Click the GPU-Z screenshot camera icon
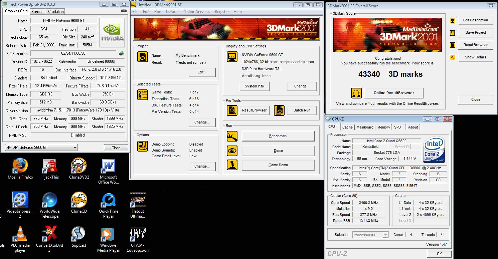 pyautogui.click(x=124, y=11)
